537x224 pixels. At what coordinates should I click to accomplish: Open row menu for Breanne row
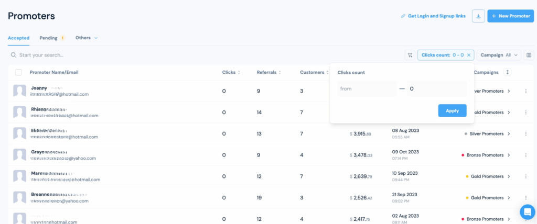click(525, 198)
